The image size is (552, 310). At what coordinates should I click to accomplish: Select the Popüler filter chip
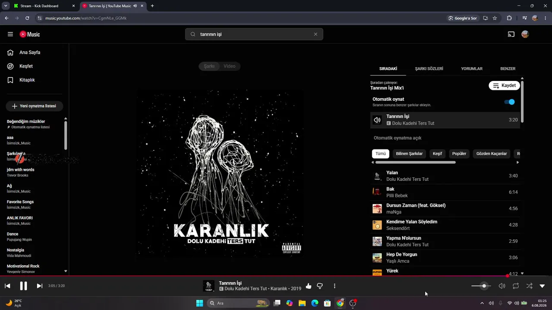tap(459, 154)
